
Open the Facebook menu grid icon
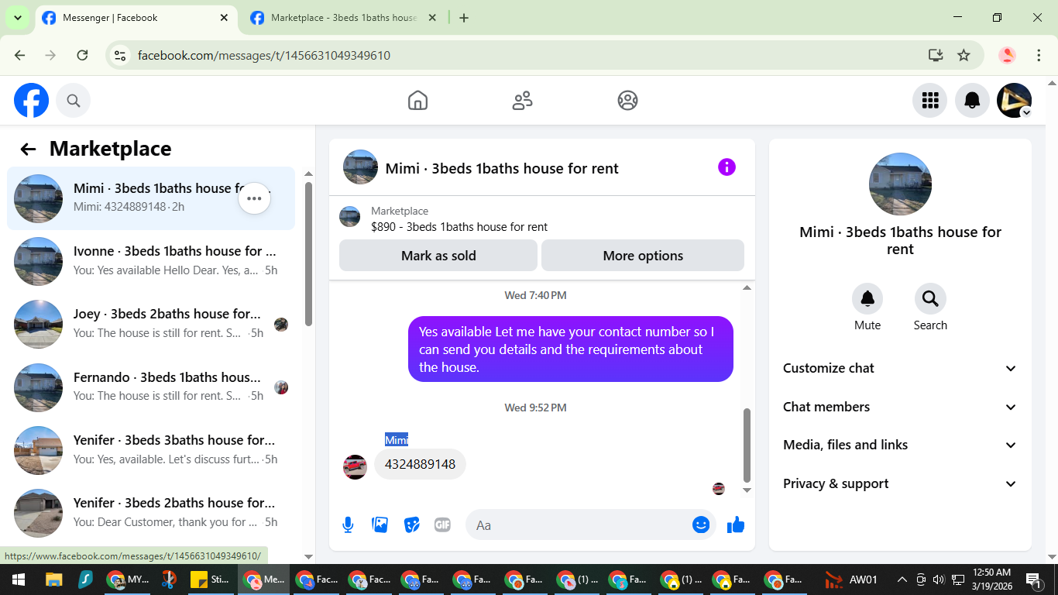click(930, 101)
